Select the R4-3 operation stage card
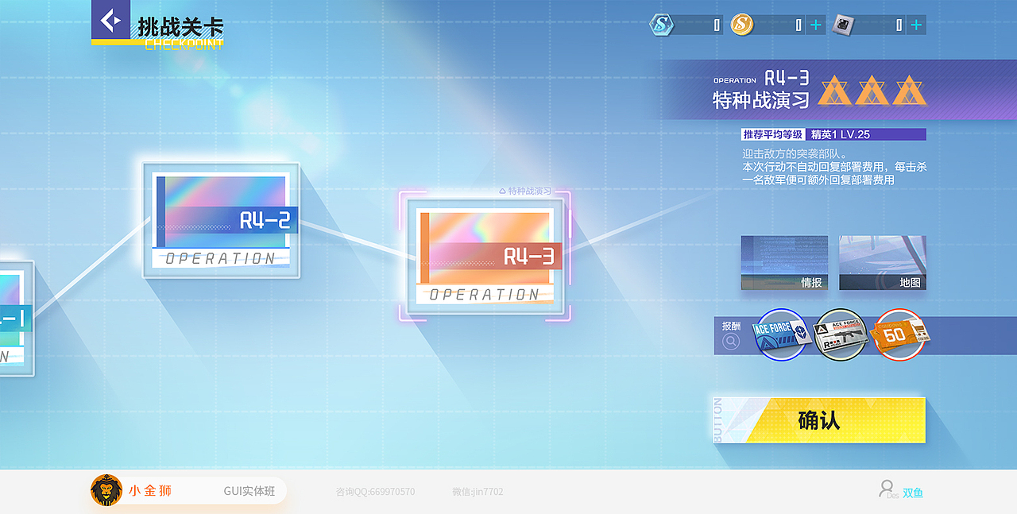This screenshot has width=1017, height=514. coord(485,257)
